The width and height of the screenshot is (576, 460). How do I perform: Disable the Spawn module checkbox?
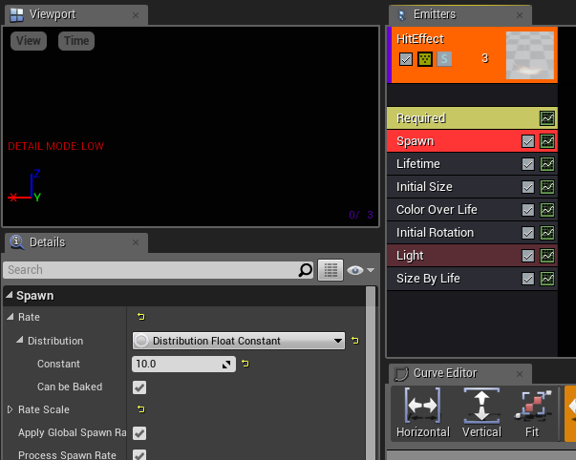click(x=528, y=141)
